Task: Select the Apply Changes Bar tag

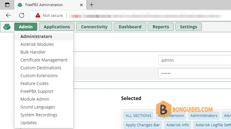Action: click(x=143, y=125)
